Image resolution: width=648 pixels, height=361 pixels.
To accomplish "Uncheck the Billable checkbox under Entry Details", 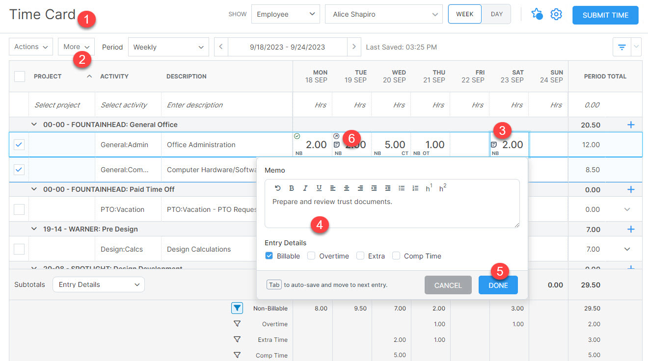I will pos(269,256).
